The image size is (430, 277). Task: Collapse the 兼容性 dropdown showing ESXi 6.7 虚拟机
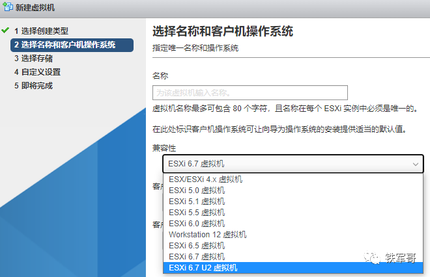pos(293,164)
